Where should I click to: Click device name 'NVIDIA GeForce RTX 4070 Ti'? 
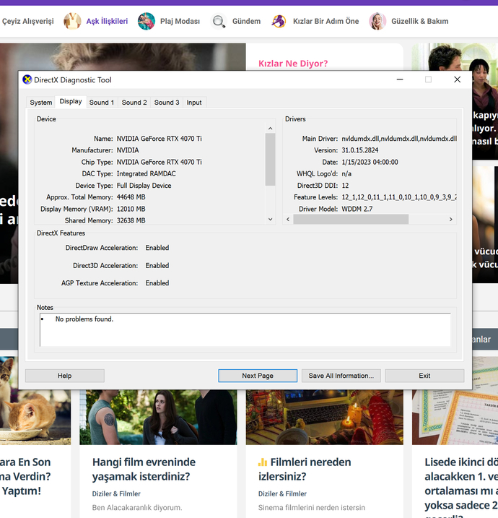(x=159, y=139)
